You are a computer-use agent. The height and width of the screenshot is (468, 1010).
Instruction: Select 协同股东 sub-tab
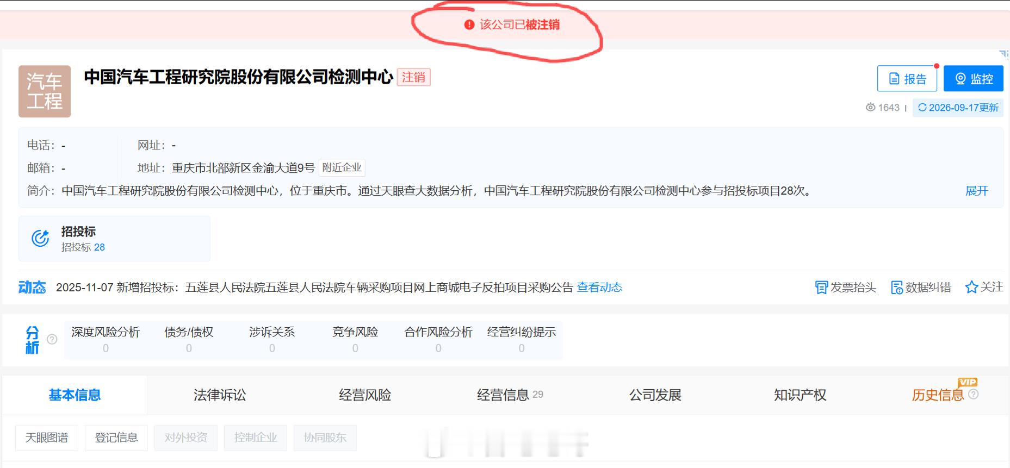(325, 438)
